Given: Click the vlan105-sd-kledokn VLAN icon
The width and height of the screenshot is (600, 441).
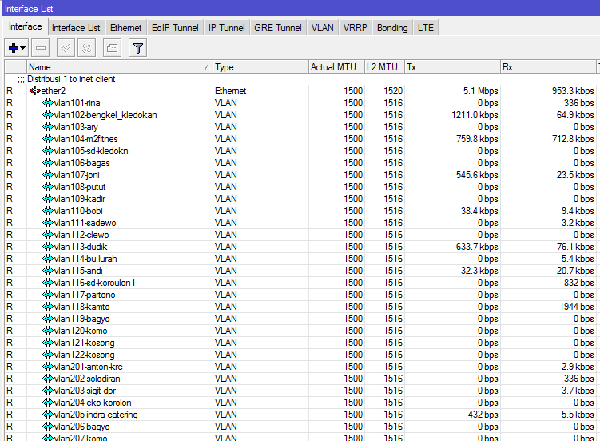Looking at the screenshot, I should [x=47, y=151].
